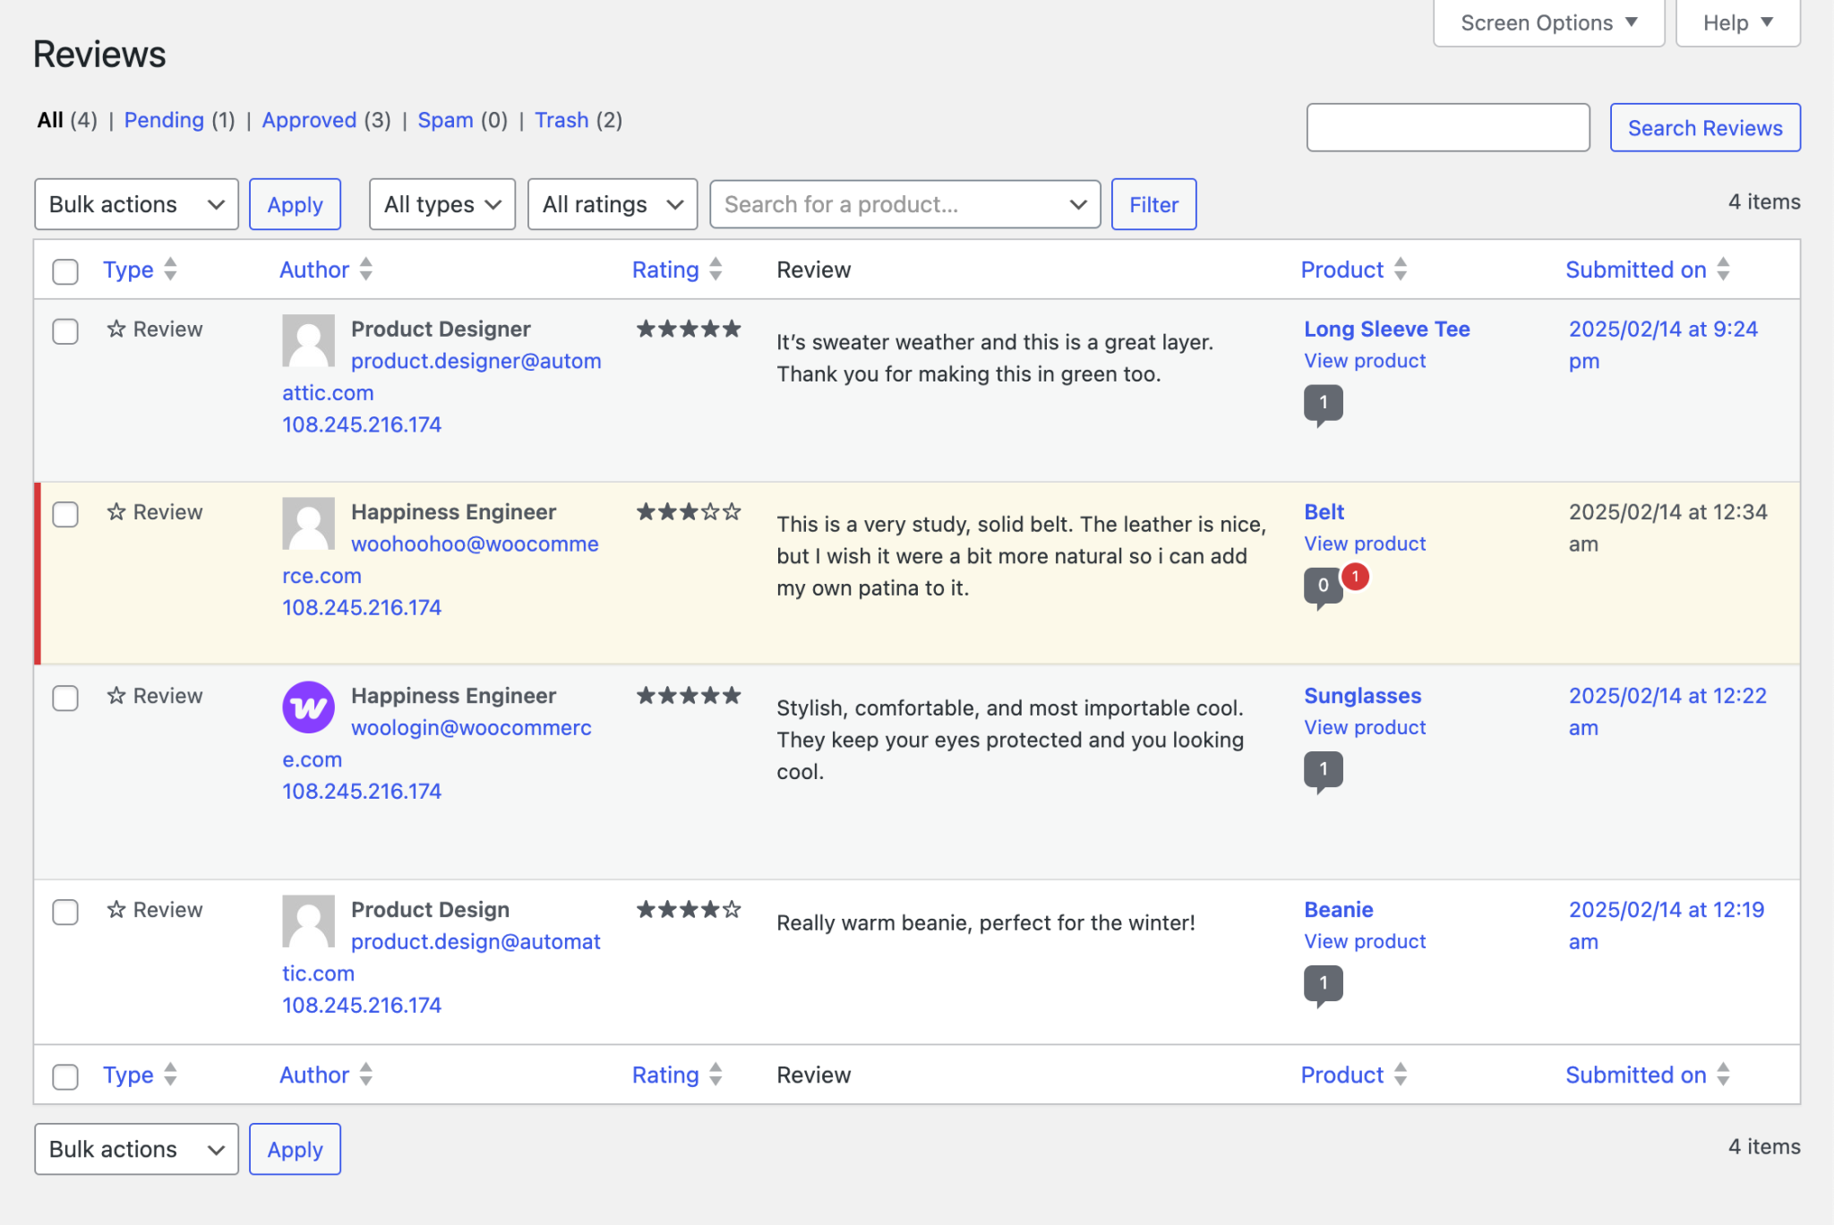The height and width of the screenshot is (1225, 1834).
Task: Open View product link under Sunglasses
Action: pos(1363,727)
